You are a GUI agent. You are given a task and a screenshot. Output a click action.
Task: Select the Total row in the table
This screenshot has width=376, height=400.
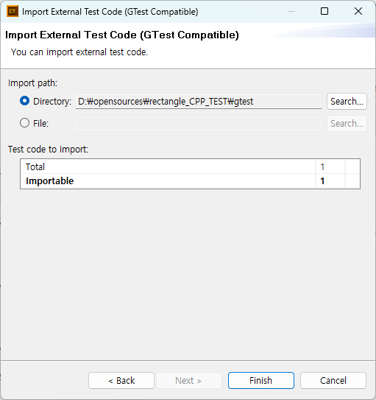[x=190, y=166]
